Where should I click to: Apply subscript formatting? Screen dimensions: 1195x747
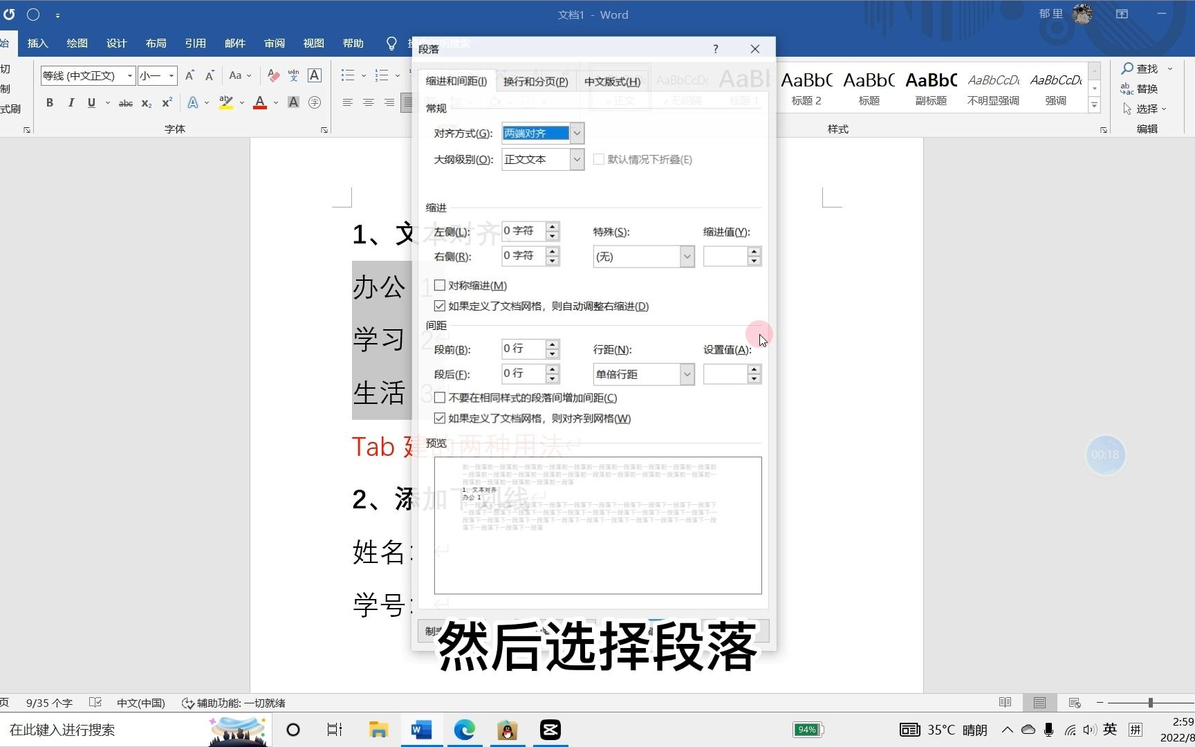pyautogui.click(x=146, y=102)
